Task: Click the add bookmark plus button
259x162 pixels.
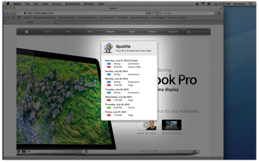Action: 19,13
